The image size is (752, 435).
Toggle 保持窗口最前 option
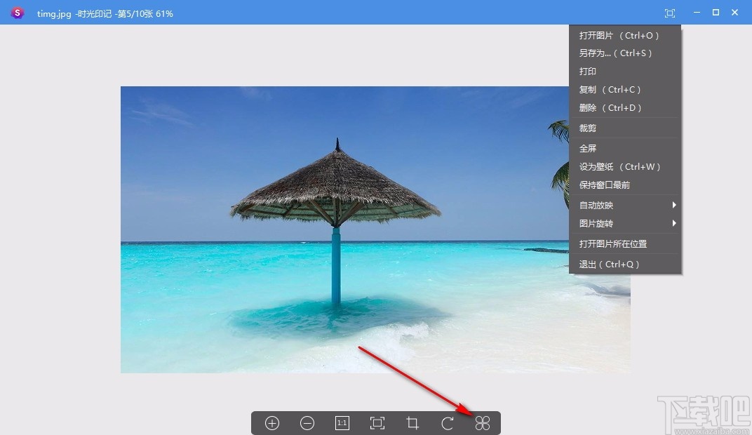tap(625, 185)
